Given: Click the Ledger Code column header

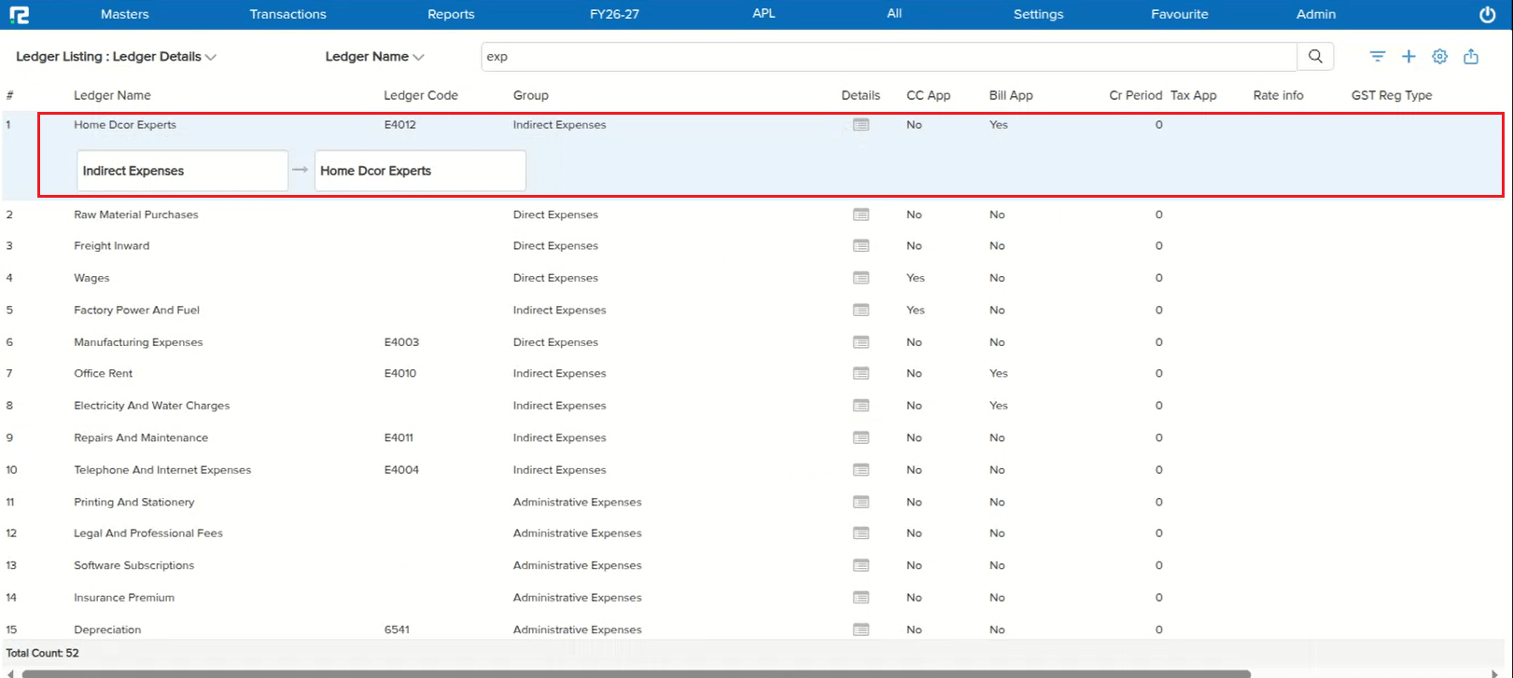Looking at the screenshot, I should (421, 95).
